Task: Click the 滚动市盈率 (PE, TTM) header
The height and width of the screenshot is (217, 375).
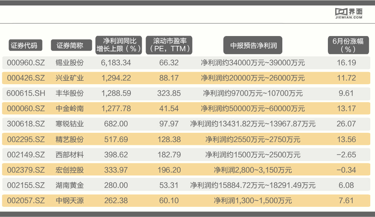Action: pos(169,45)
